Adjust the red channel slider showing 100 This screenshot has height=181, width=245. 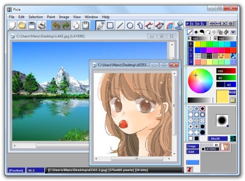226,71
